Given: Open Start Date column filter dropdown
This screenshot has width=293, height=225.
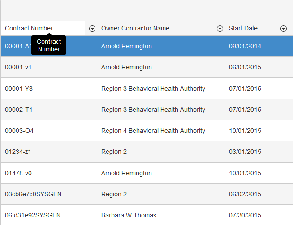Looking at the screenshot, I should pos(284,29).
